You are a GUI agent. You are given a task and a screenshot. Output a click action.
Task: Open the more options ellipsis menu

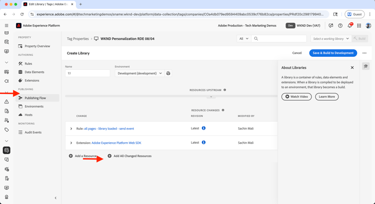tap(364, 53)
